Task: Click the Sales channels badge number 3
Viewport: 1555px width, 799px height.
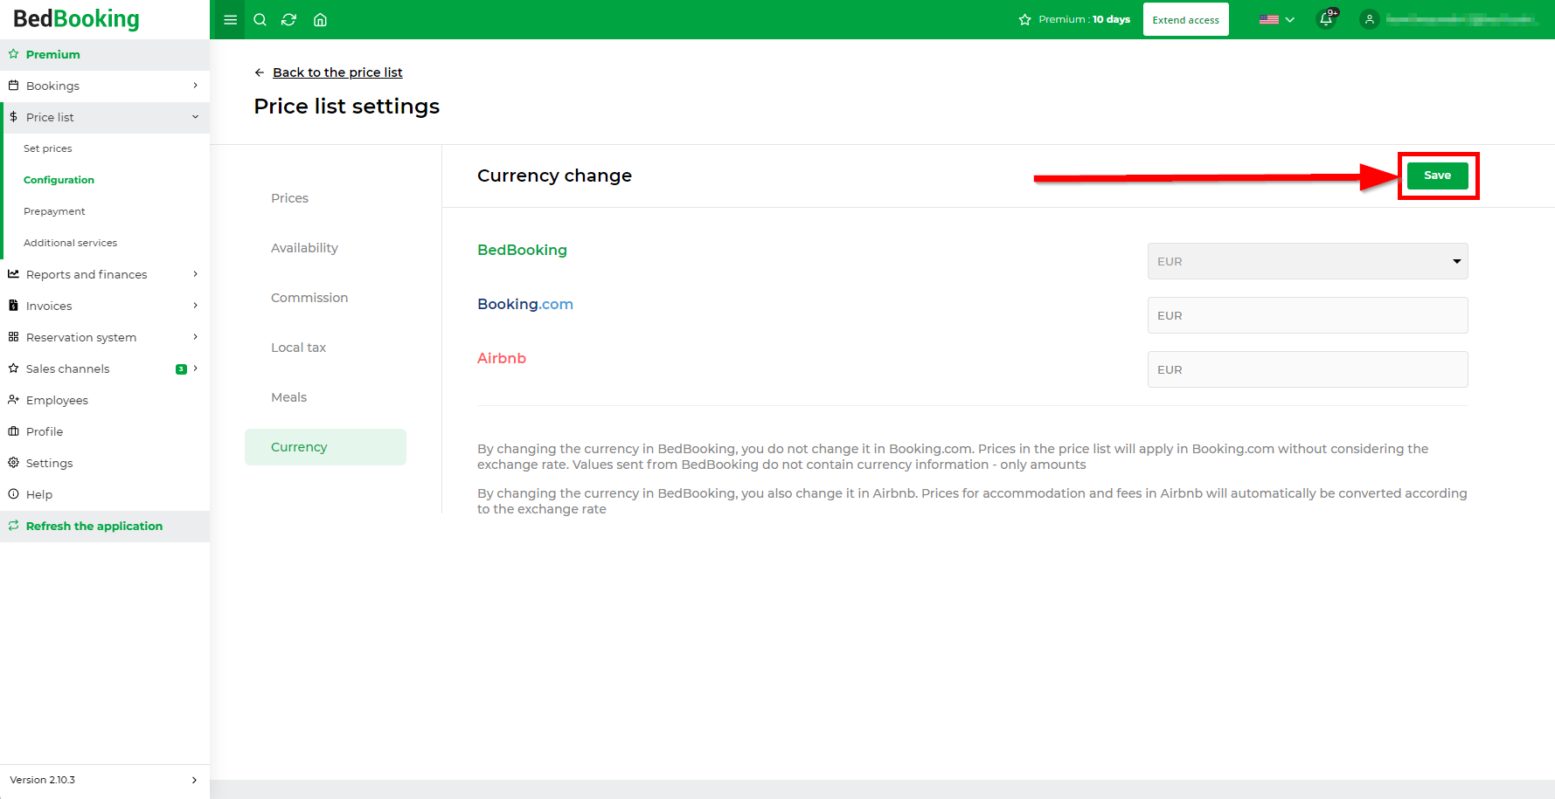Action: 181,369
